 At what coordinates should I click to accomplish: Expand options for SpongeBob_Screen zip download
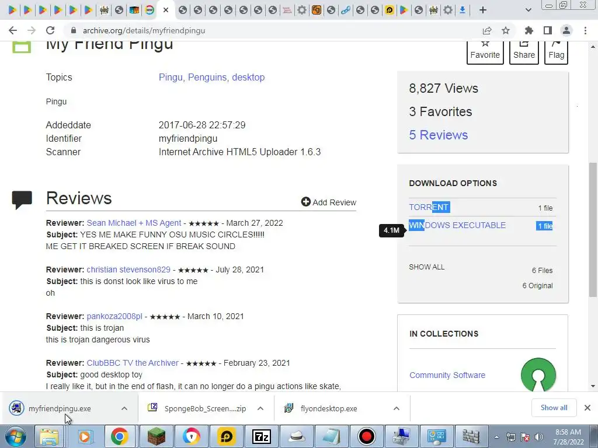(x=260, y=408)
